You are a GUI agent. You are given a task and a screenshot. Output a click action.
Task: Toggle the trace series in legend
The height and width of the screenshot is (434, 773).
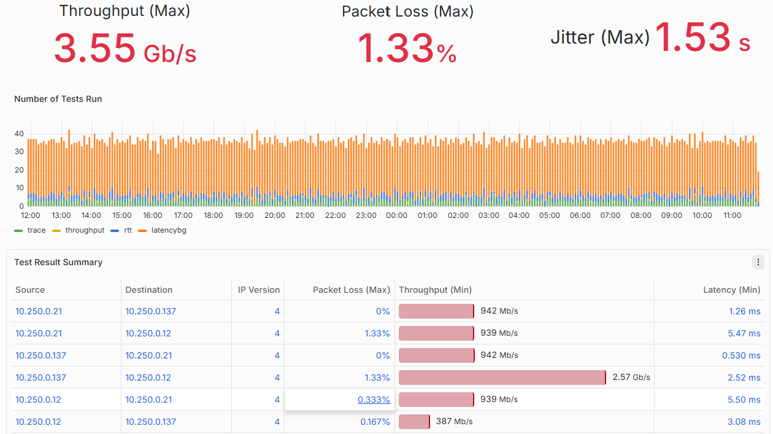coord(30,230)
